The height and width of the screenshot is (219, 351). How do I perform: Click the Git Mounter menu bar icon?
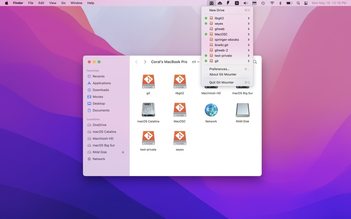point(211,3)
